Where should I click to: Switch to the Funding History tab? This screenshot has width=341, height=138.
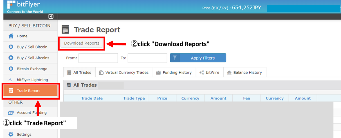point(174,72)
